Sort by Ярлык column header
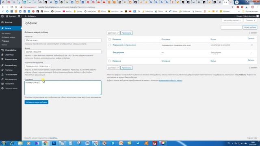 point(213,39)
